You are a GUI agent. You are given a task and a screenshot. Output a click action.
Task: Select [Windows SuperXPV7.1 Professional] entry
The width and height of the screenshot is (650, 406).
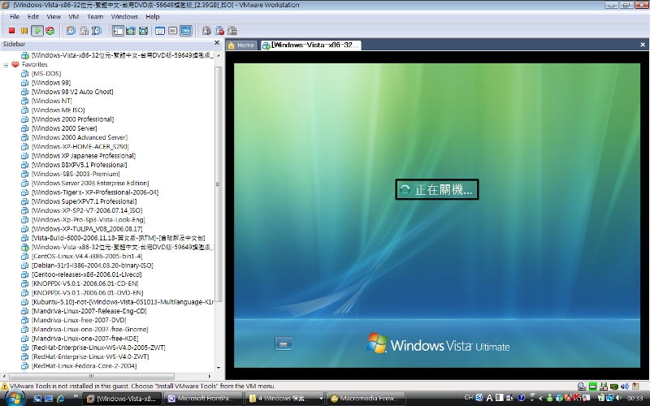[x=84, y=201]
